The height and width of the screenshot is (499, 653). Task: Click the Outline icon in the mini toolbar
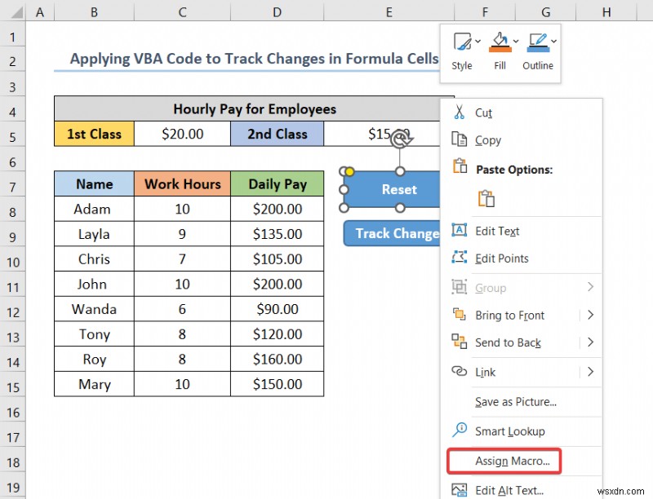pos(536,40)
